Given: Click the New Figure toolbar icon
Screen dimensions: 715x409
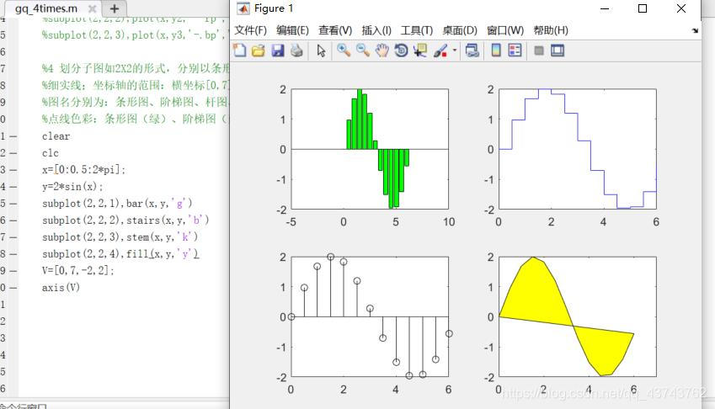Looking at the screenshot, I should [240, 50].
